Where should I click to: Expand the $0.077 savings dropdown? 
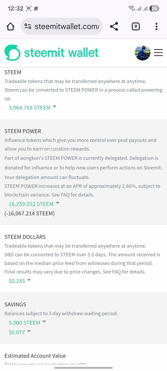(x=20, y=332)
